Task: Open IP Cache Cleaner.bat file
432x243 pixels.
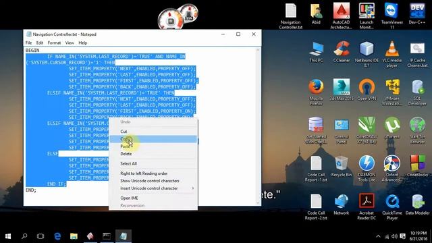Action: pos(417,54)
